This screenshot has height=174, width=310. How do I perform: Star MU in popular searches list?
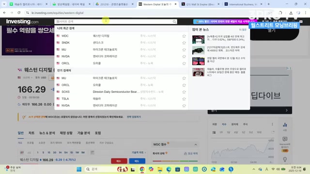click(x=184, y=78)
